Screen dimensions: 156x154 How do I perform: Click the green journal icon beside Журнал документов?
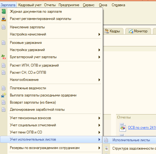point(4,12)
